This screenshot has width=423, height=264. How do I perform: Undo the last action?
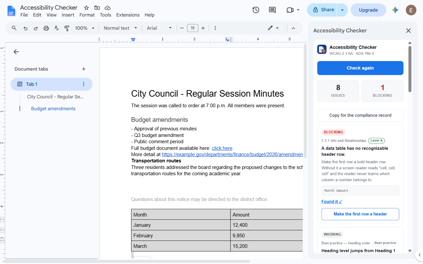click(25, 28)
